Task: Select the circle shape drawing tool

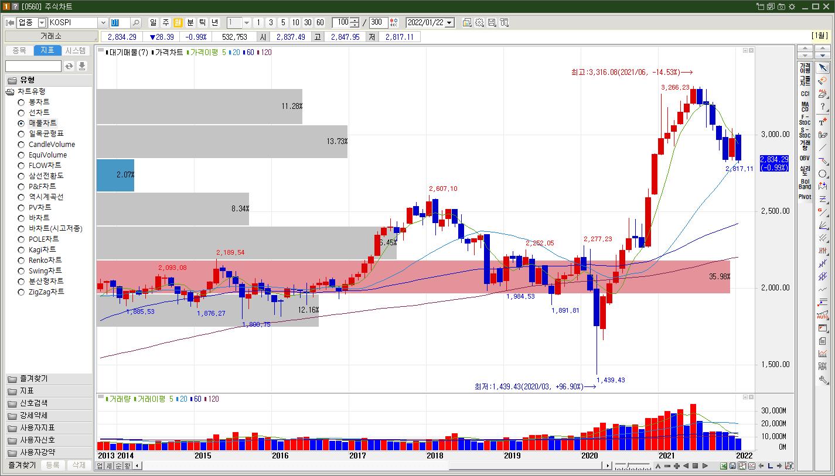Action: tap(823, 174)
